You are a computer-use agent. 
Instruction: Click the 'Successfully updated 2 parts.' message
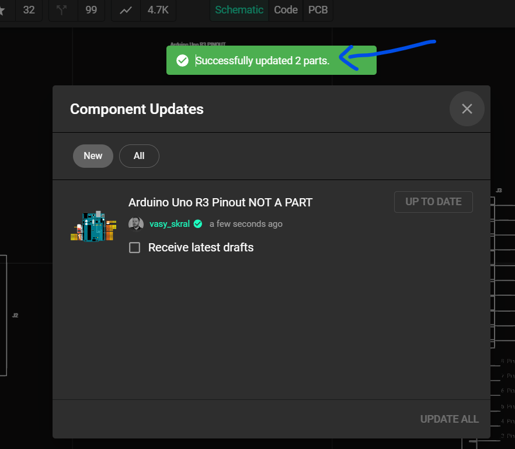[262, 61]
